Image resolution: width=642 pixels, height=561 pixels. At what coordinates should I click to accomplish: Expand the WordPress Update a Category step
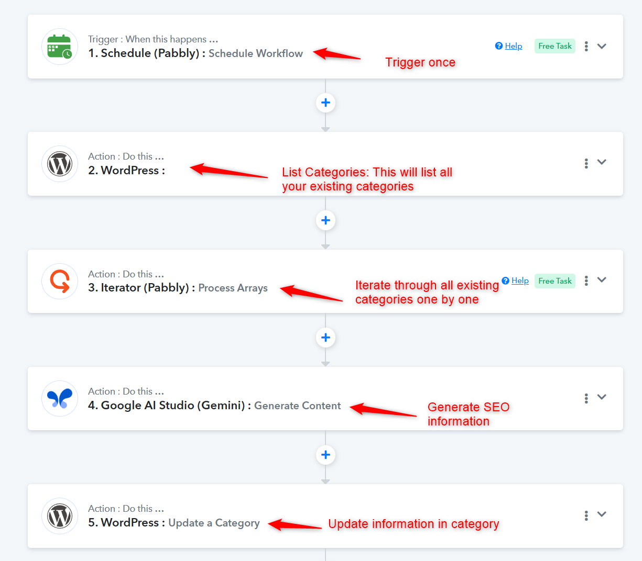pos(602,514)
